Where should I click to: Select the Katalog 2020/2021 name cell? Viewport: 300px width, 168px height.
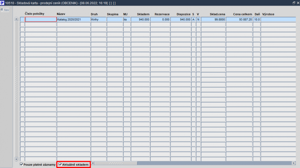[x=73, y=20]
